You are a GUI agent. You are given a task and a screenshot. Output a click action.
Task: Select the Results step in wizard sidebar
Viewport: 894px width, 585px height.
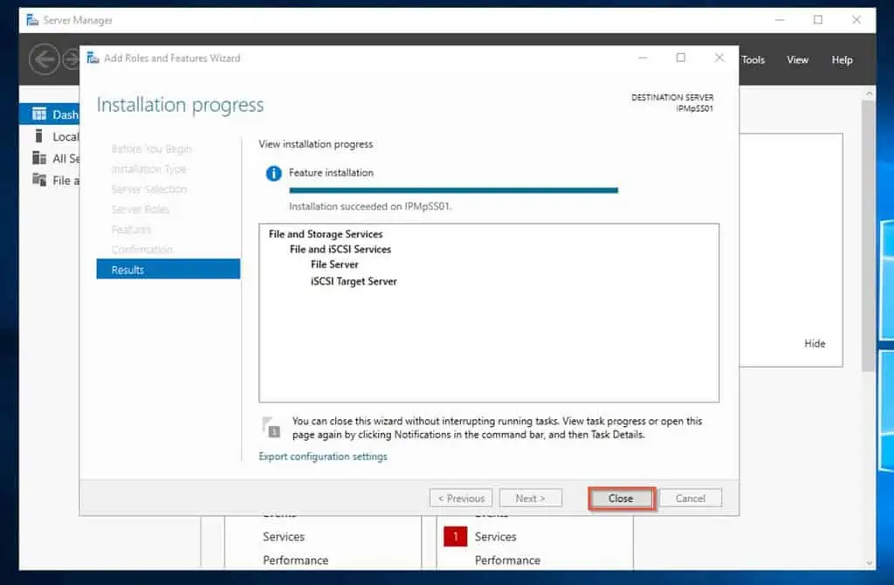(168, 270)
